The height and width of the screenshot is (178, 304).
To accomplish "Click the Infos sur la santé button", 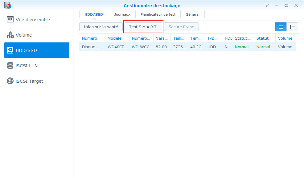I will [101, 27].
